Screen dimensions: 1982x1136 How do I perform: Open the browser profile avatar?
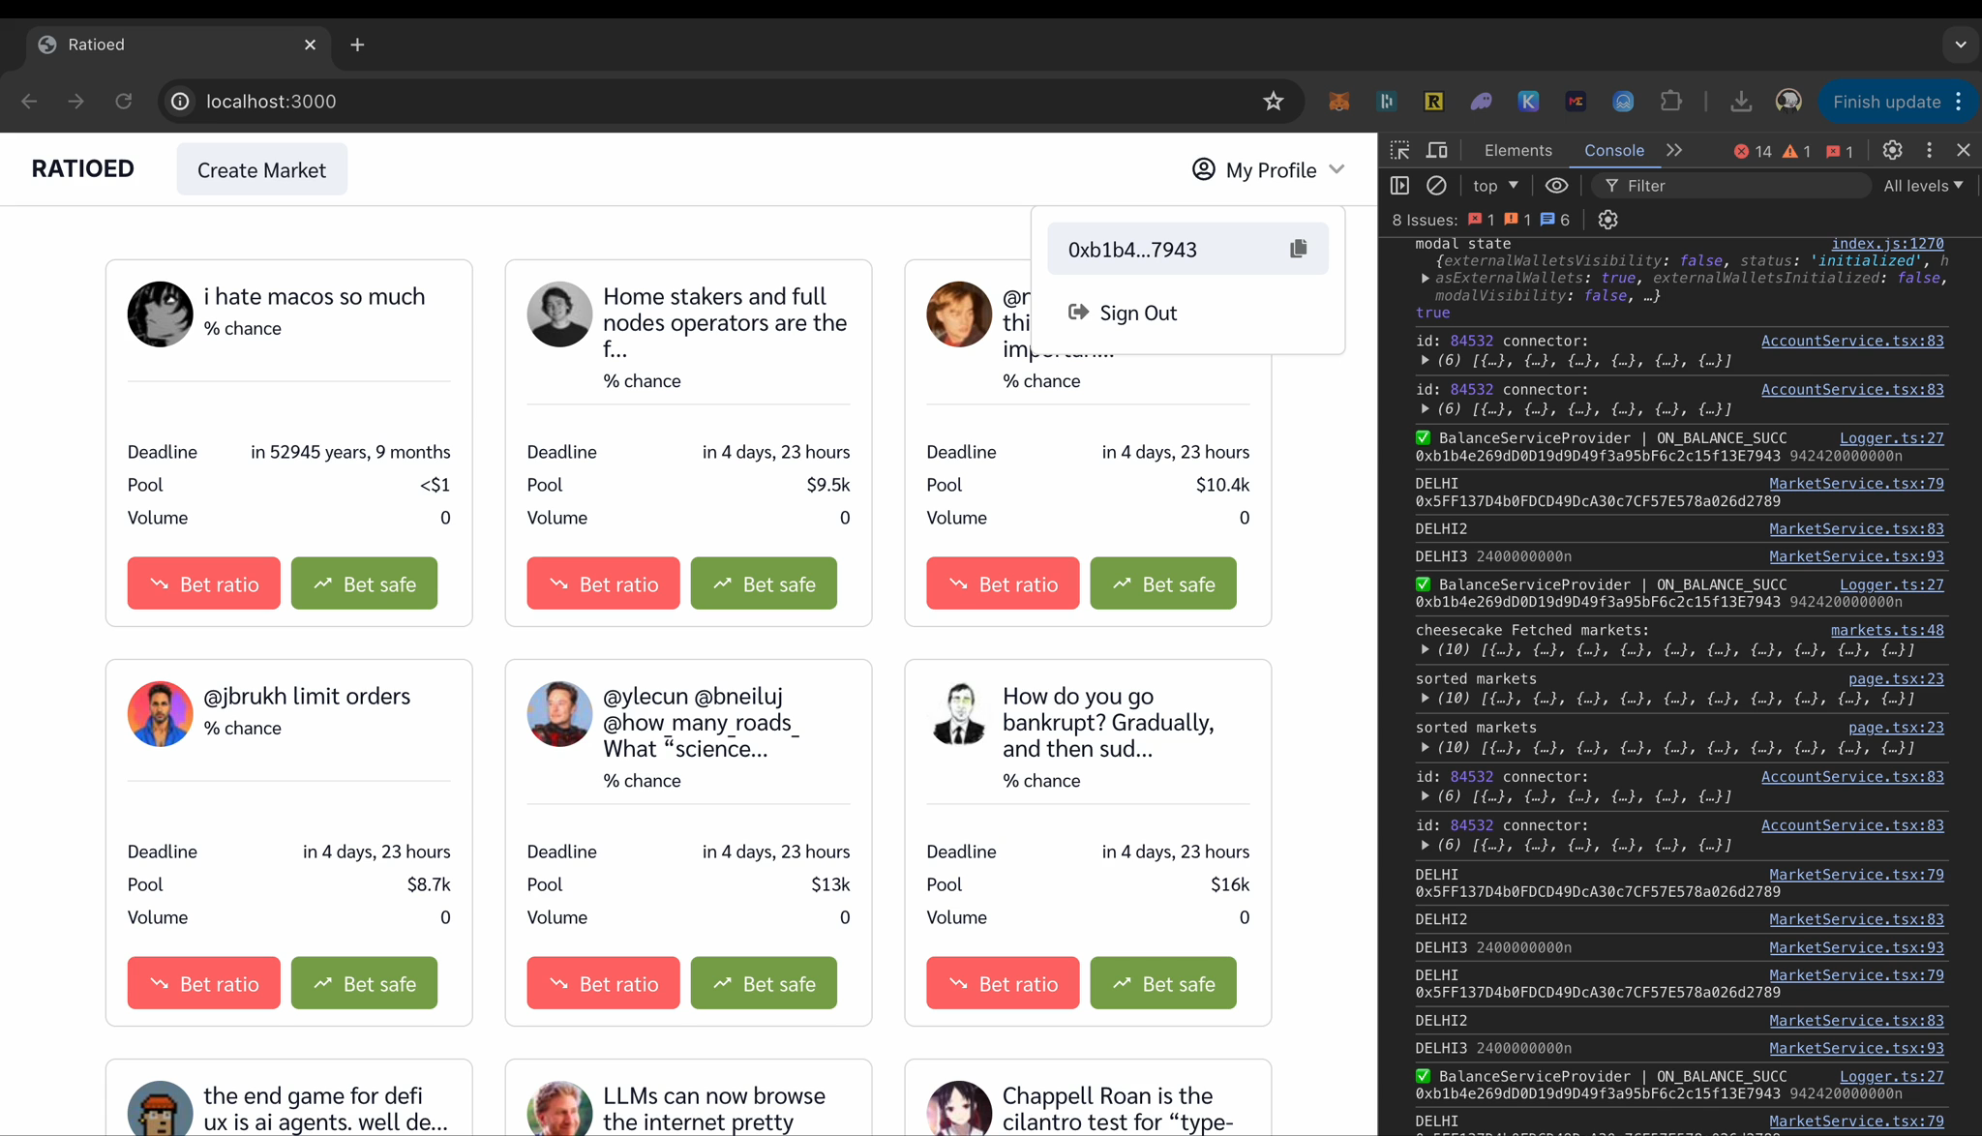(1787, 102)
